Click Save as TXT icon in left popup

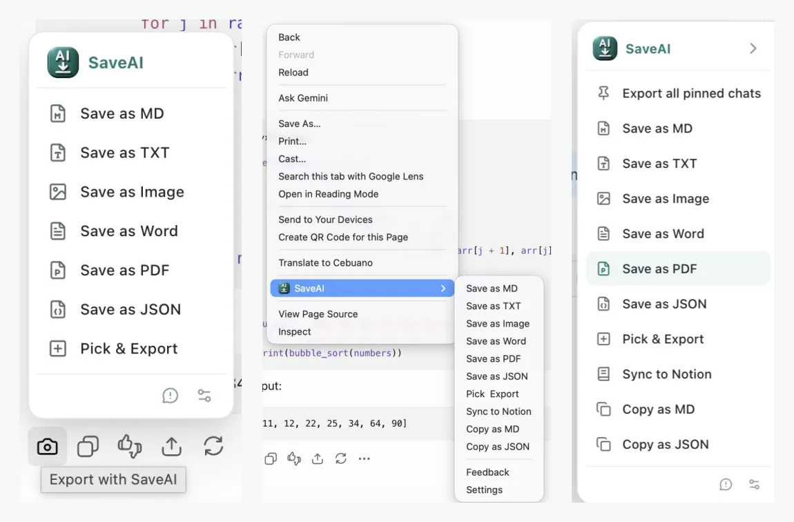58,153
